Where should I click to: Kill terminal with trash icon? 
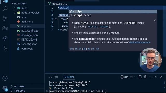click(145, 77)
